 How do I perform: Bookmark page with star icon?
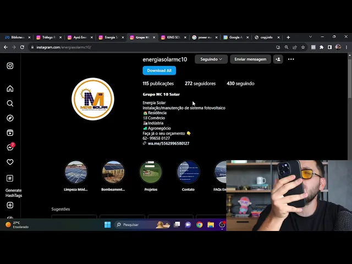(x=303, y=47)
